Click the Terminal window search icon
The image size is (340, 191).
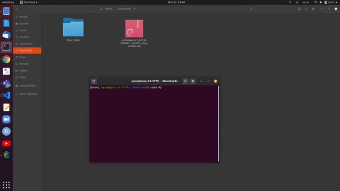[x=185, y=81]
